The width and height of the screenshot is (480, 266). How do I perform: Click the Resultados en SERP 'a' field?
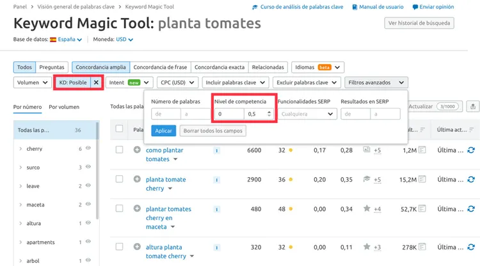pyautogui.click(x=385, y=114)
